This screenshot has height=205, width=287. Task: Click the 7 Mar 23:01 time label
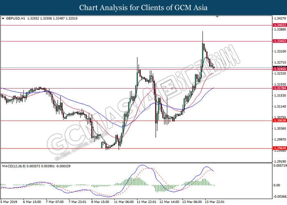tap(77, 202)
